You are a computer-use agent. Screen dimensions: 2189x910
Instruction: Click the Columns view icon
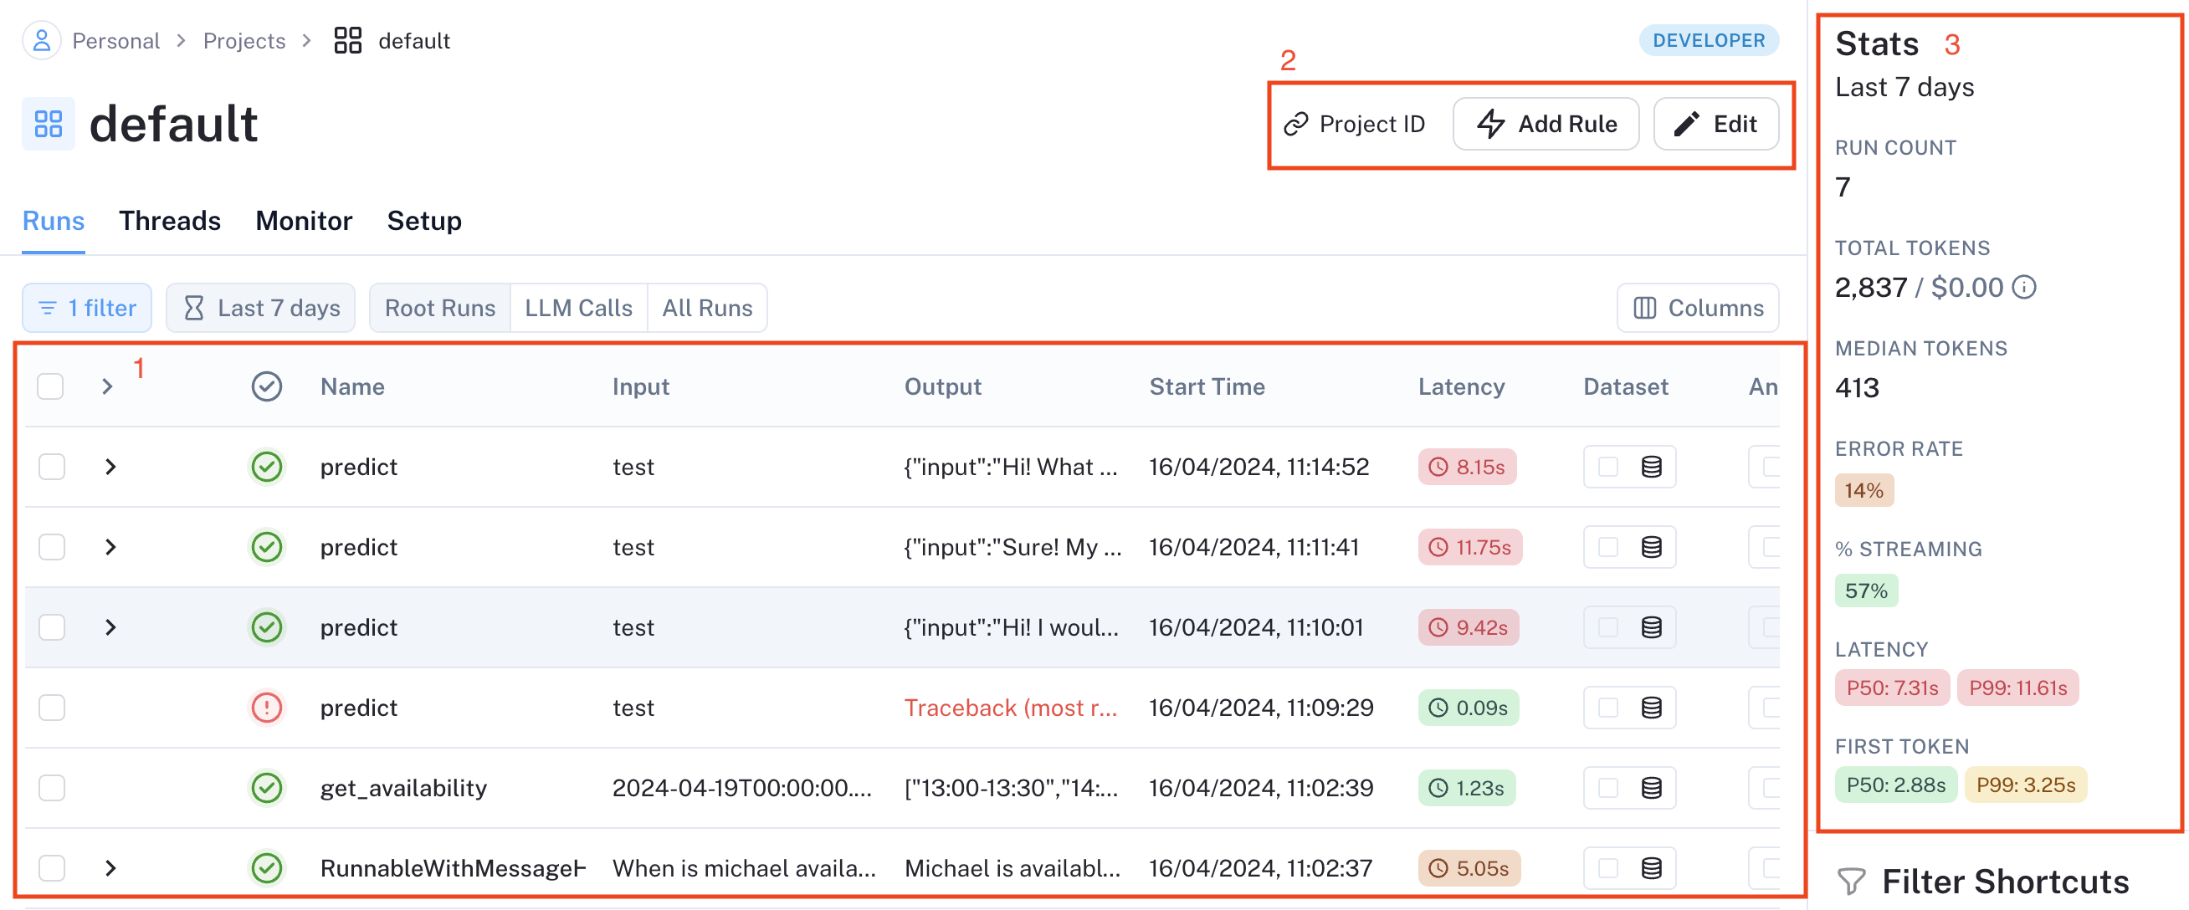point(1645,308)
